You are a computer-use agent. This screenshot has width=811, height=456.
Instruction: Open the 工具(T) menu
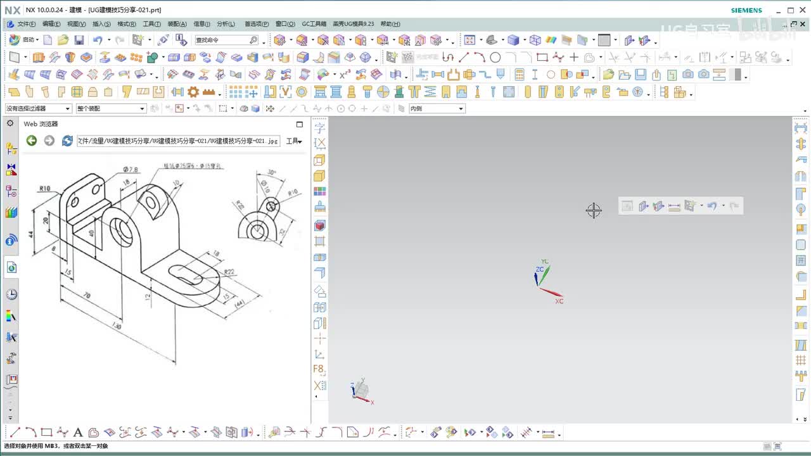click(x=152, y=24)
